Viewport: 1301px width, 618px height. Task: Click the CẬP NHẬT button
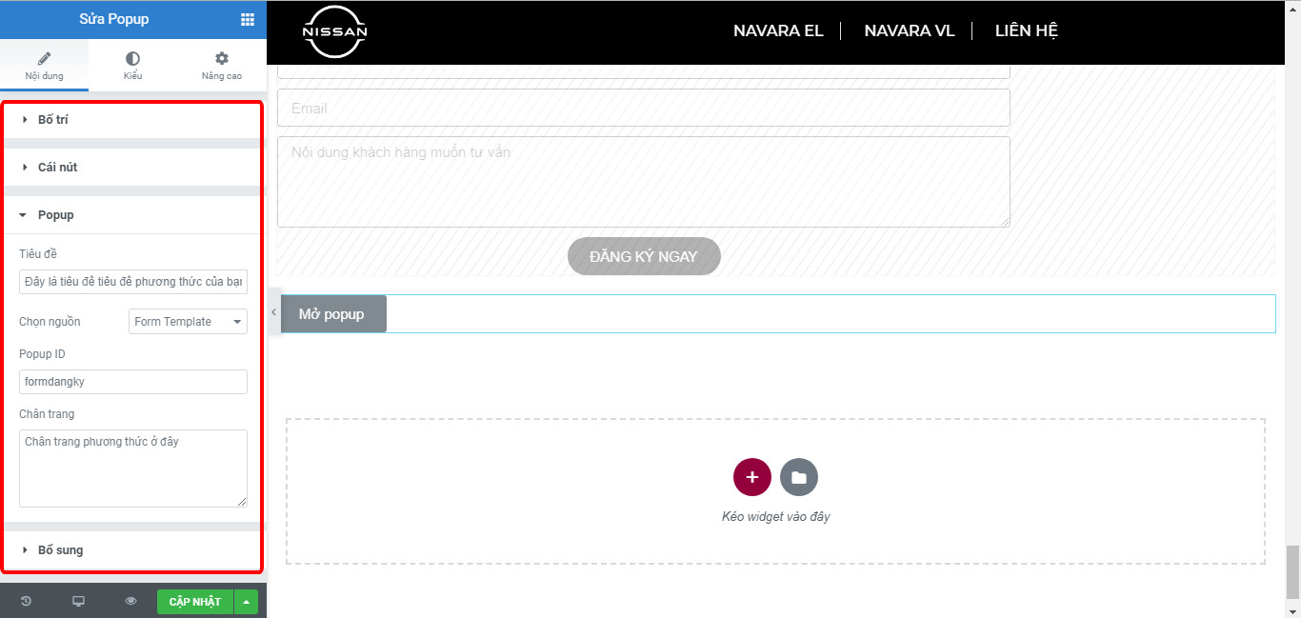coord(194,601)
